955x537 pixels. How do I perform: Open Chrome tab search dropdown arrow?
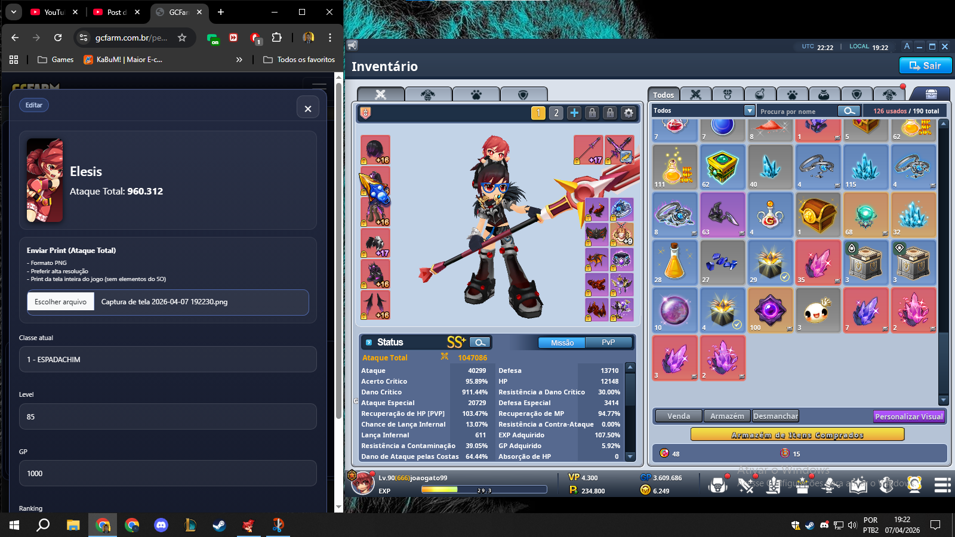[13, 12]
